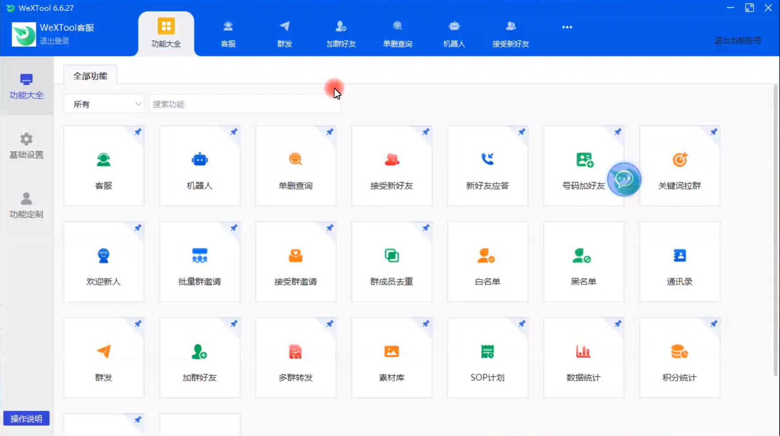Screen dimensions: 780x436
Task: Click the vertical scrollbar on the right
Action: pos(775,229)
